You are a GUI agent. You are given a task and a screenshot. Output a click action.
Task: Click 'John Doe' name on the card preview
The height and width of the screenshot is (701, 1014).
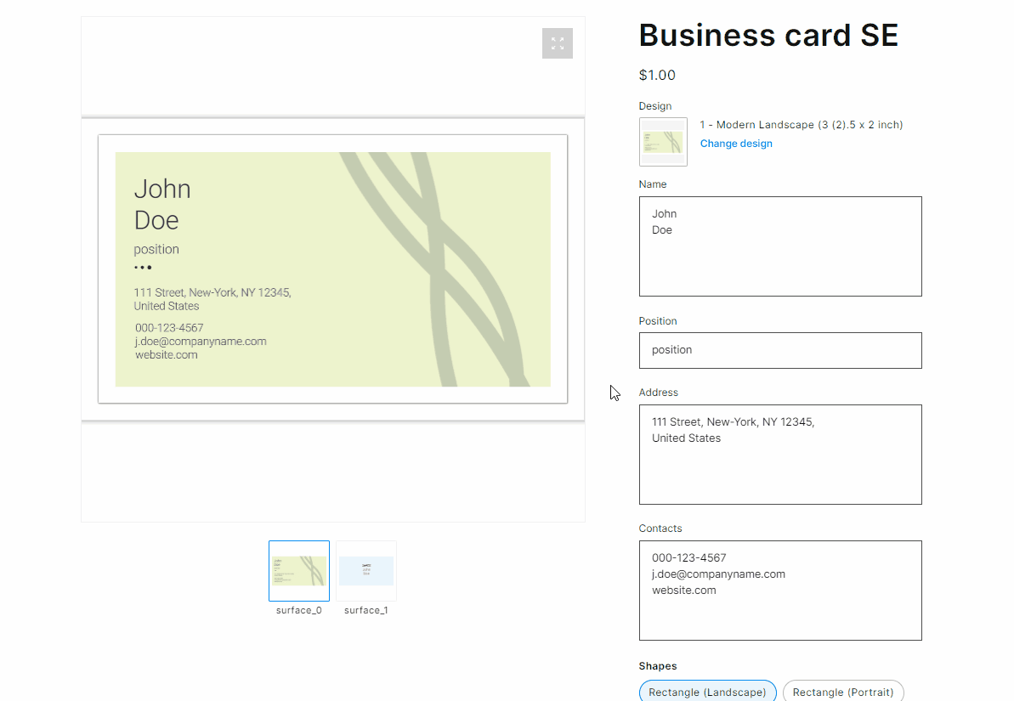(x=162, y=204)
